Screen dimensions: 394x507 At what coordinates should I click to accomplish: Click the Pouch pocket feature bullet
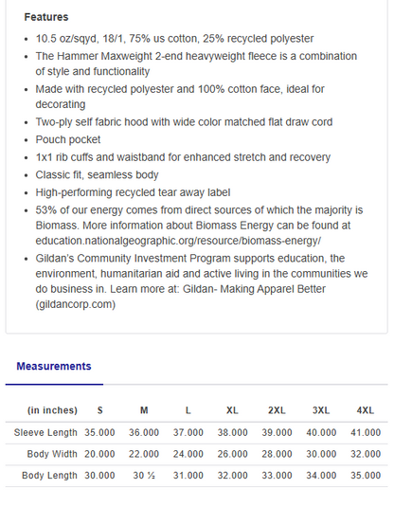pos(68,139)
